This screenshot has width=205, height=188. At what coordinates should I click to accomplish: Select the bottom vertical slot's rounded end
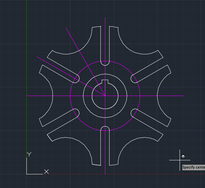pos(105,127)
